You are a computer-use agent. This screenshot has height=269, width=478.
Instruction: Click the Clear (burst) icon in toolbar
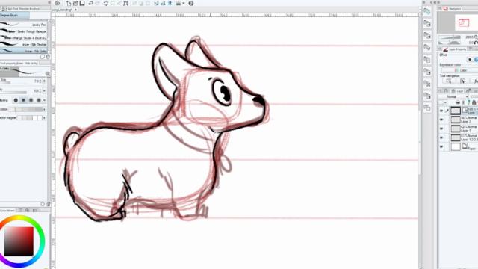(x=106, y=3)
